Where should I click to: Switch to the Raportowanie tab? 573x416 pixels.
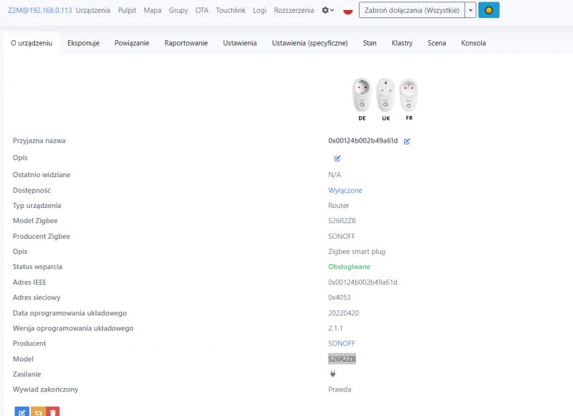pyautogui.click(x=186, y=43)
